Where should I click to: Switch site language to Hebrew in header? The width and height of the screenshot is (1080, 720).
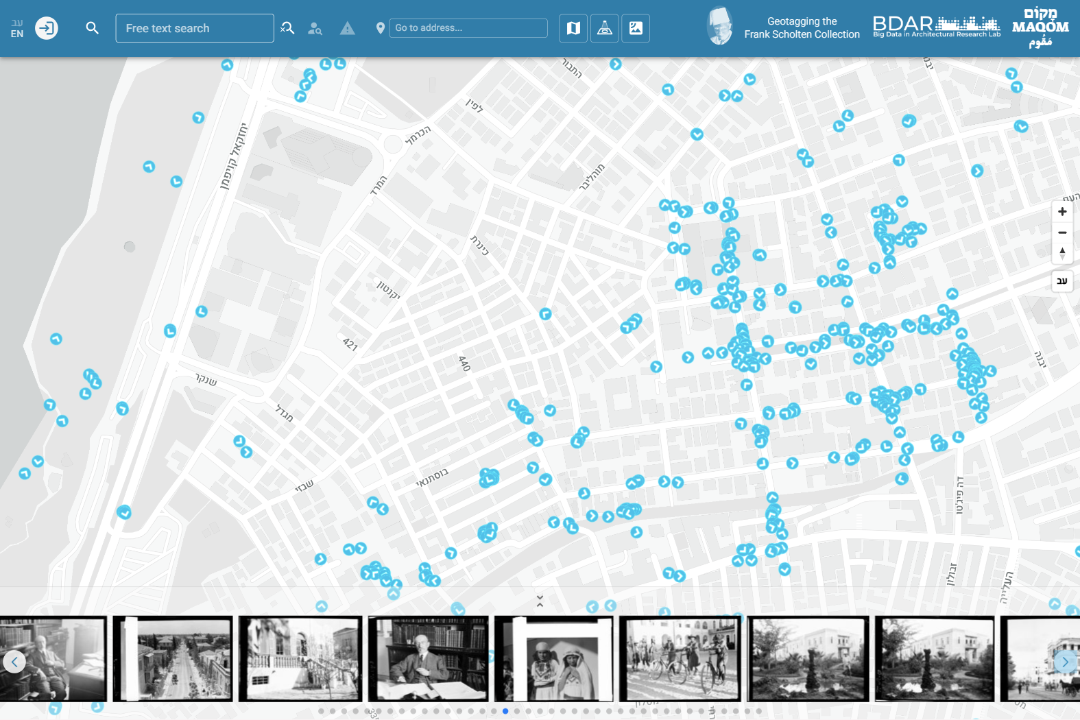tap(17, 23)
